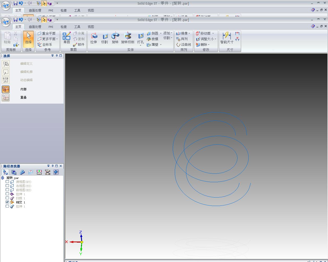
Task: Select the 旋转切削 revolved cut tool
Action: point(128,38)
